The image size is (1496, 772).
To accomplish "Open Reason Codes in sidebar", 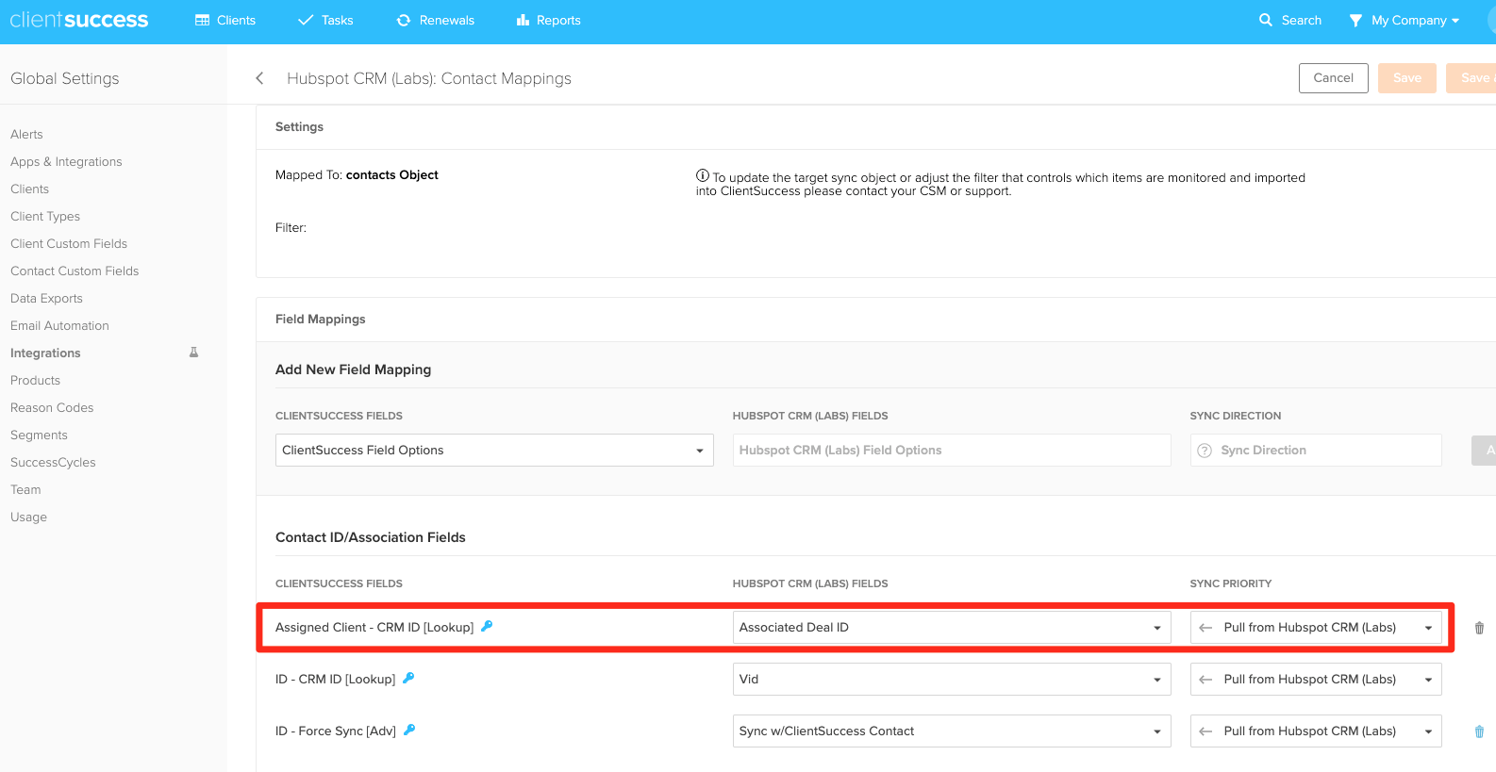I will pos(52,407).
